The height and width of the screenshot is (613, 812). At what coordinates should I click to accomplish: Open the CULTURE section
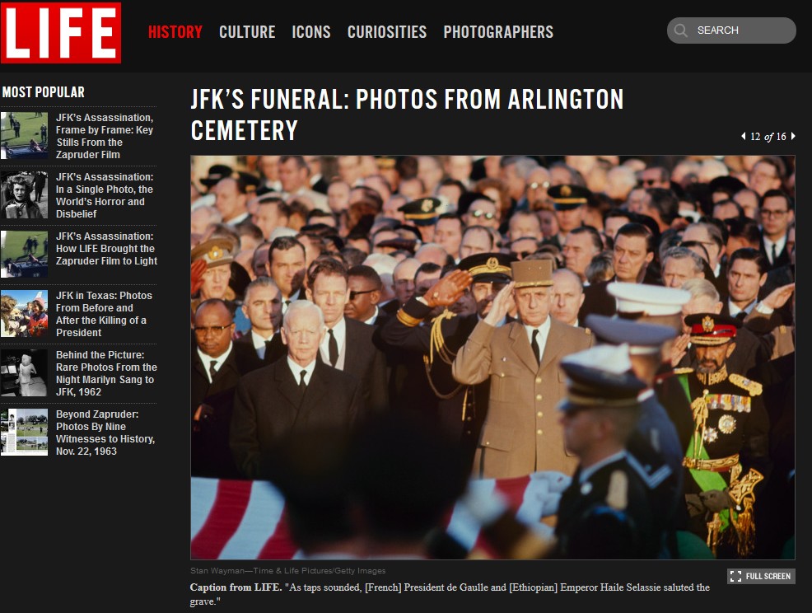tap(247, 32)
